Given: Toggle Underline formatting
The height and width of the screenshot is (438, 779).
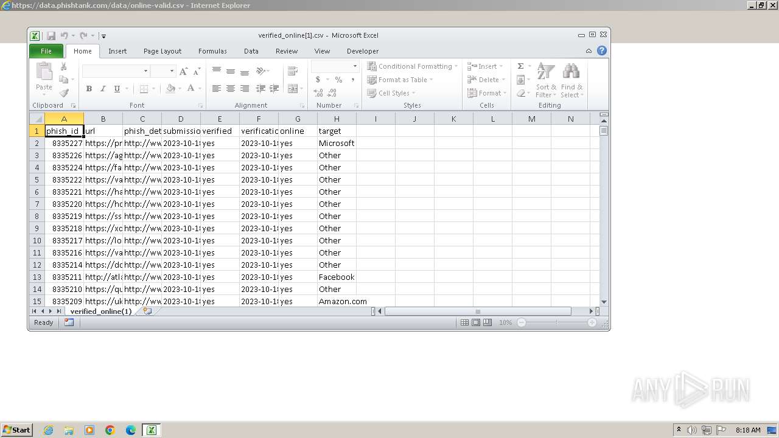Looking at the screenshot, I should pyautogui.click(x=117, y=89).
